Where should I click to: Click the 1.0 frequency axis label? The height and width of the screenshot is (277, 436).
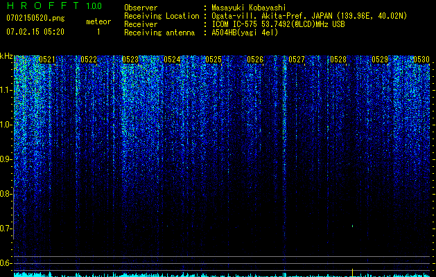[x=6, y=125]
